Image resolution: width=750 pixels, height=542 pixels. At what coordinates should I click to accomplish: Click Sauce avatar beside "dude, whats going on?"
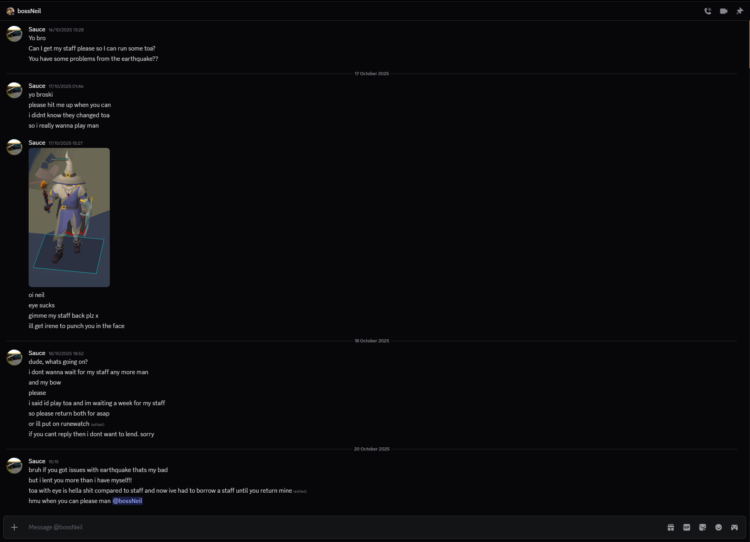point(14,357)
